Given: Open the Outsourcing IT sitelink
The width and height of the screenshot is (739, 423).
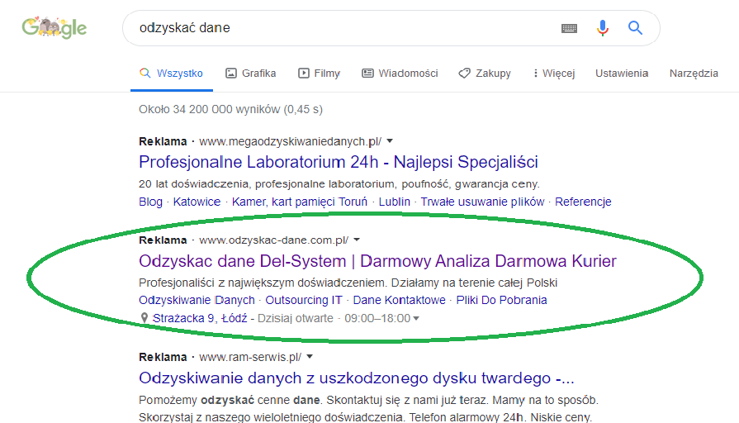Looking at the screenshot, I should coord(304,301).
